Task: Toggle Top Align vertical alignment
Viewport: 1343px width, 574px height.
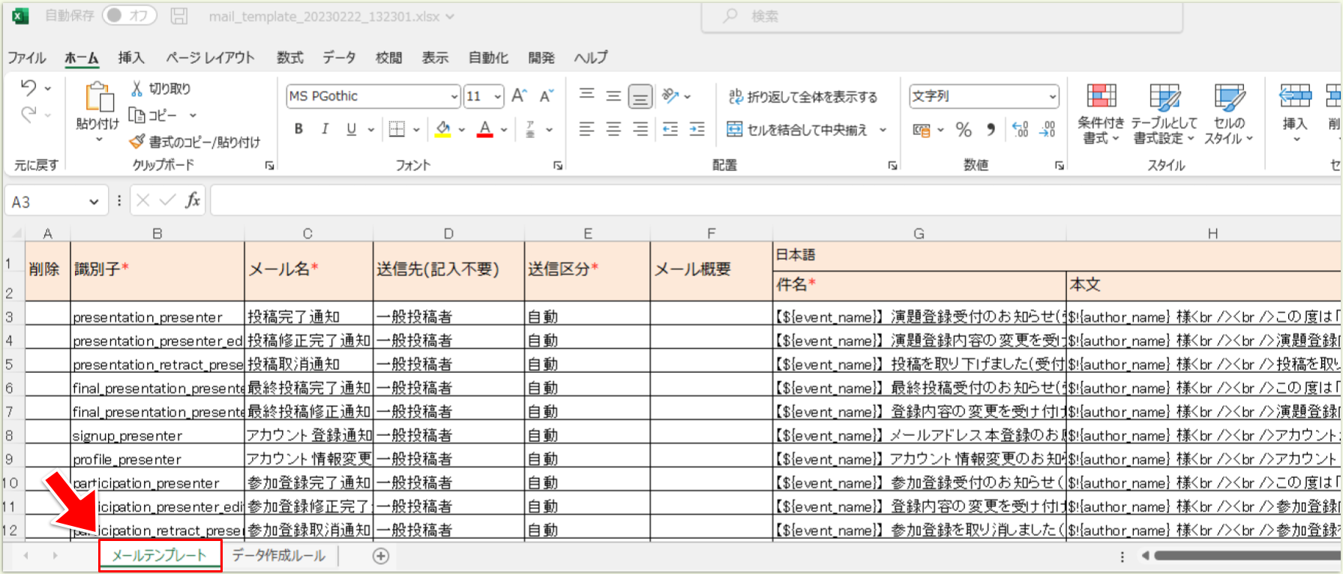Action: (587, 95)
